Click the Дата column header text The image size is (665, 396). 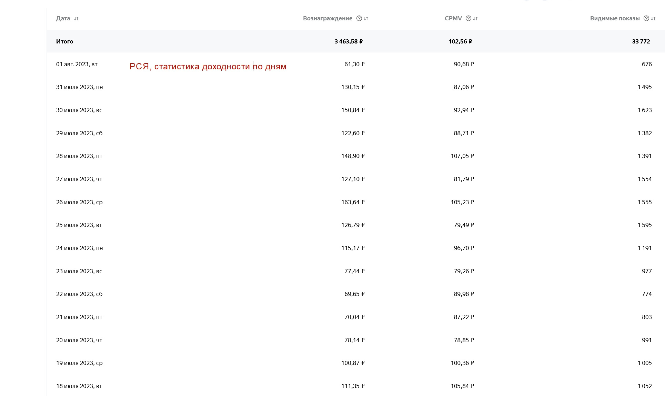(x=63, y=19)
